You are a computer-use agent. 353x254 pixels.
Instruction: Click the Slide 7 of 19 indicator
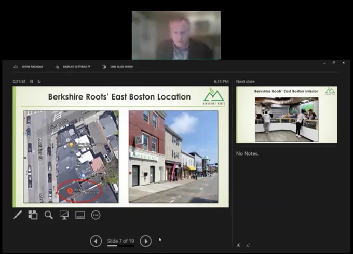tap(120, 241)
